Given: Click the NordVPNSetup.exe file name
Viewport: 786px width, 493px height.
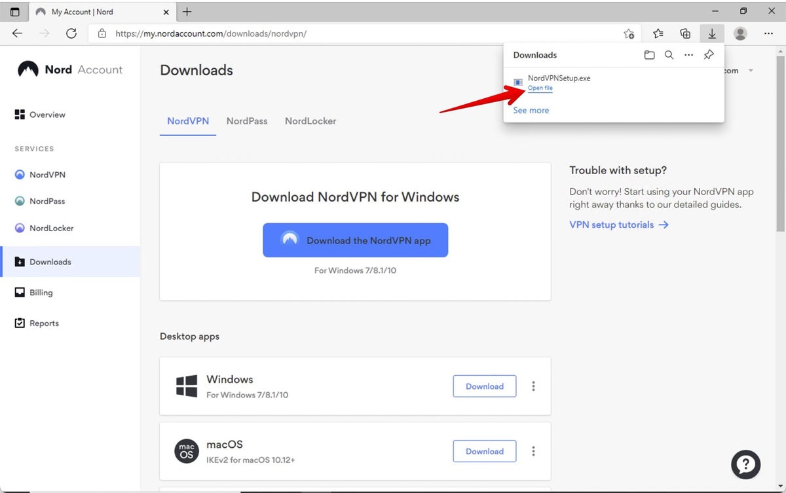Looking at the screenshot, I should 559,78.
